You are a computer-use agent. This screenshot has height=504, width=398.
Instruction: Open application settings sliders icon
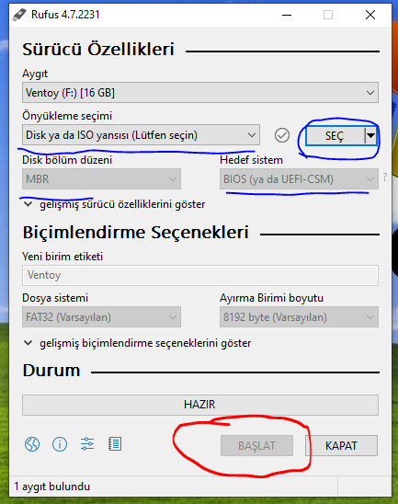(87, 444)
